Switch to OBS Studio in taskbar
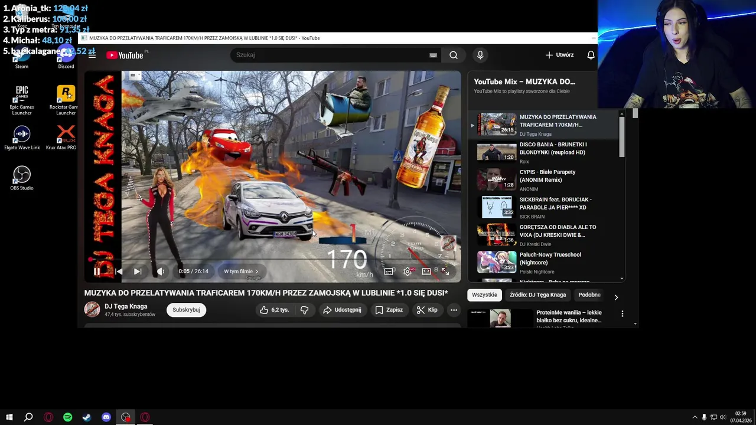The height and width of the screenshot is (425, 756). click(x=126, y=417)
